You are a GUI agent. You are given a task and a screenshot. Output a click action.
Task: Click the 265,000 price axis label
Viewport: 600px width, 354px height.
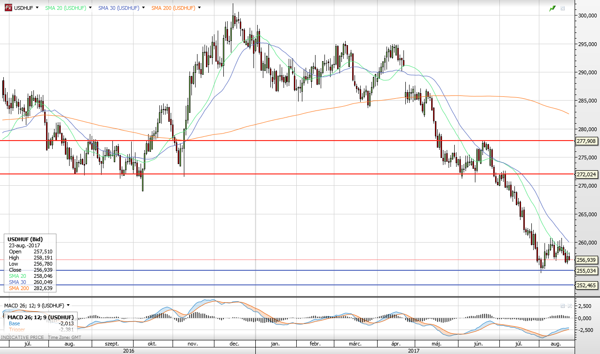click(588, 214)
